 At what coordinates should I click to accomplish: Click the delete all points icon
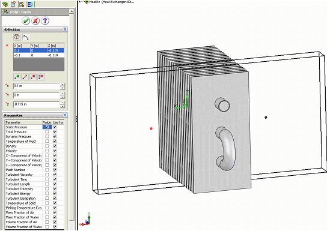pos(41,77)
